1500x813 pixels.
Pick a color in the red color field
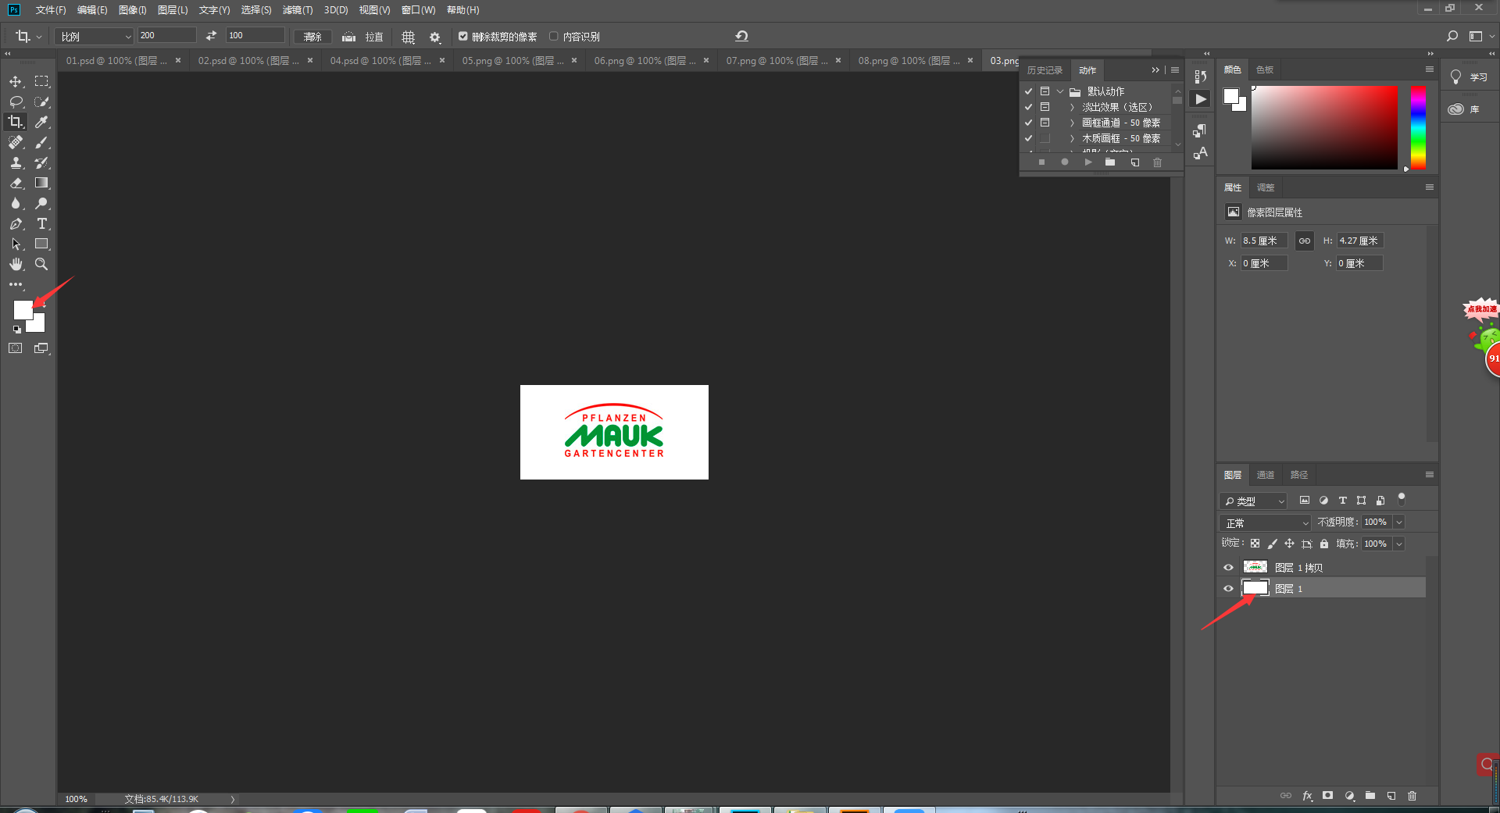point(1324,127)
